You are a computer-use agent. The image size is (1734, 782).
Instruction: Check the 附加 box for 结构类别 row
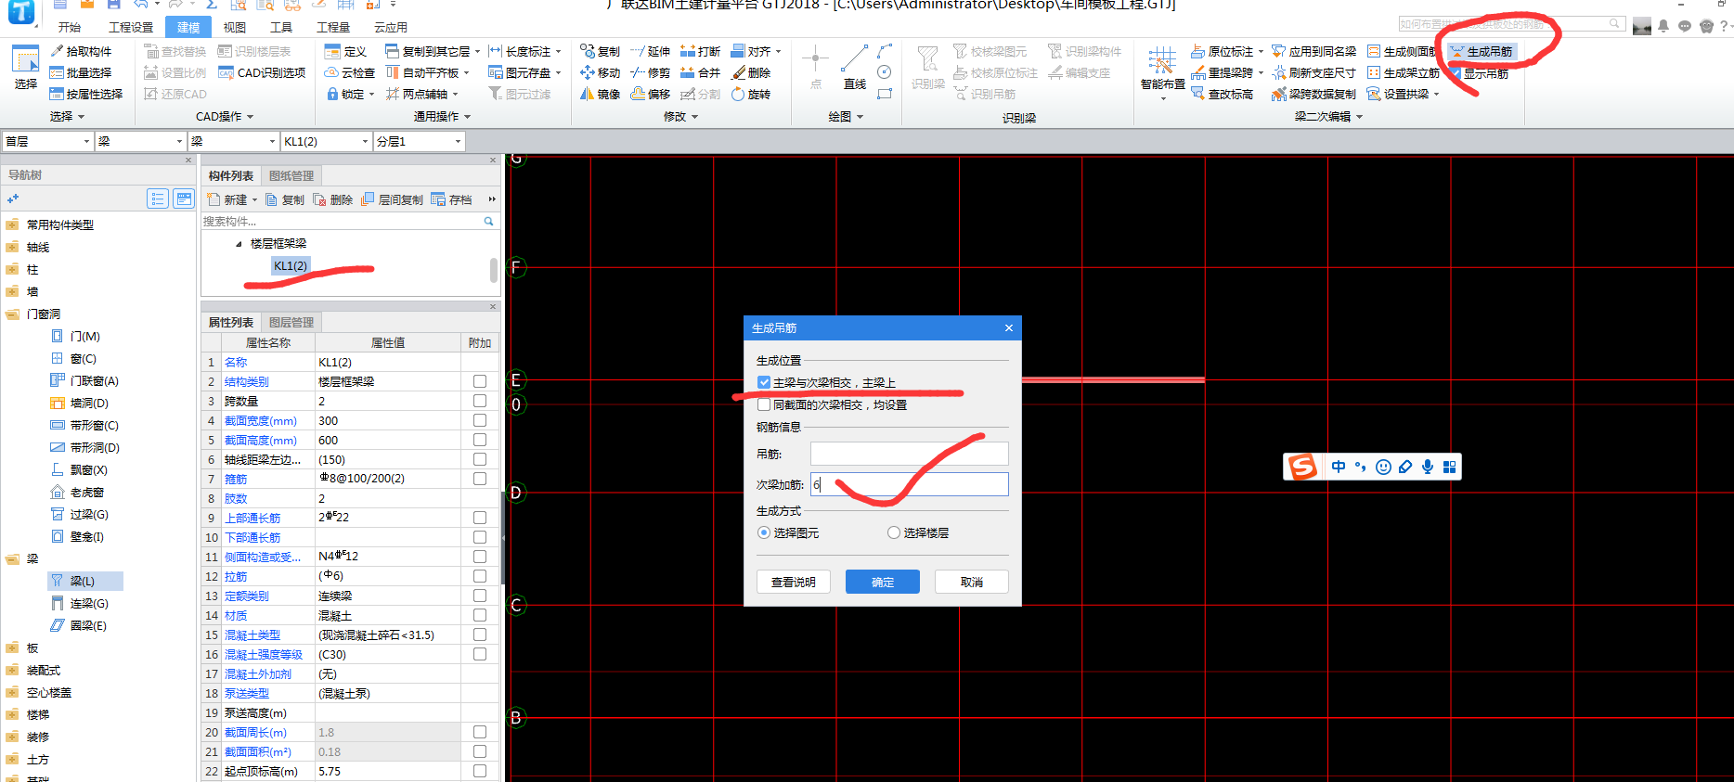click(480, 381)
